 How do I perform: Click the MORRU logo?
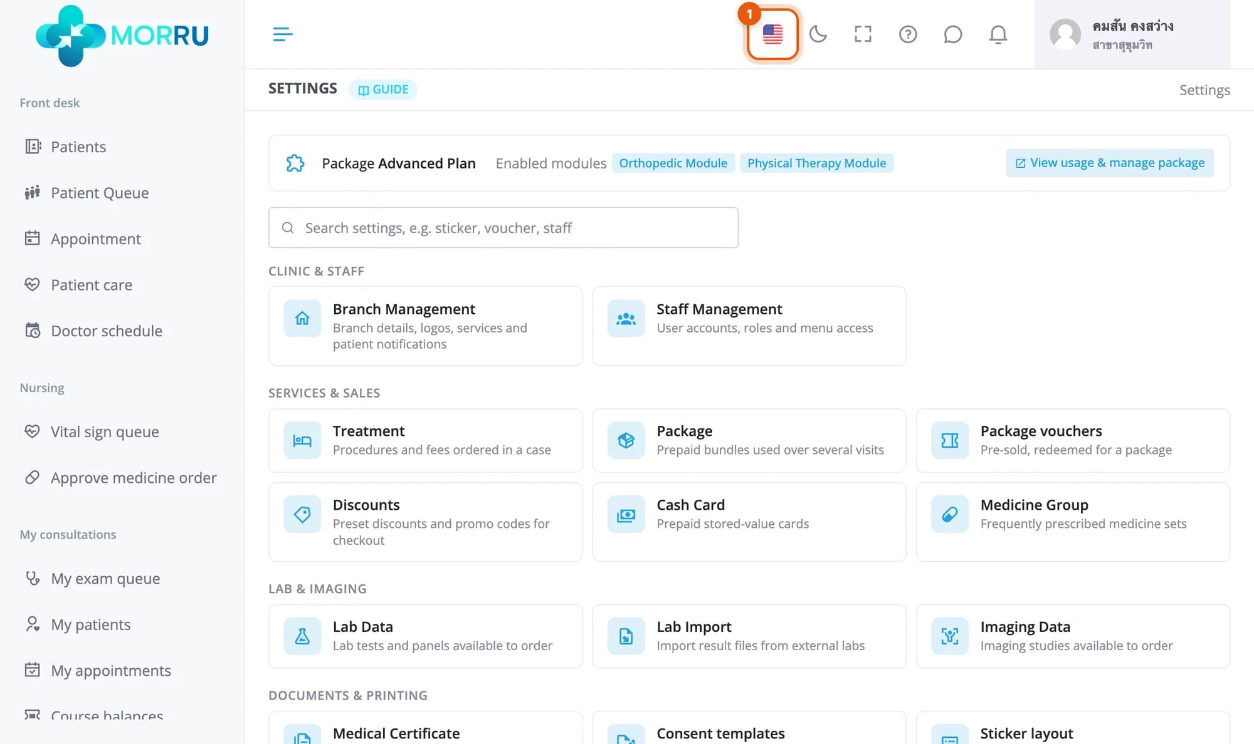point(122,35)
